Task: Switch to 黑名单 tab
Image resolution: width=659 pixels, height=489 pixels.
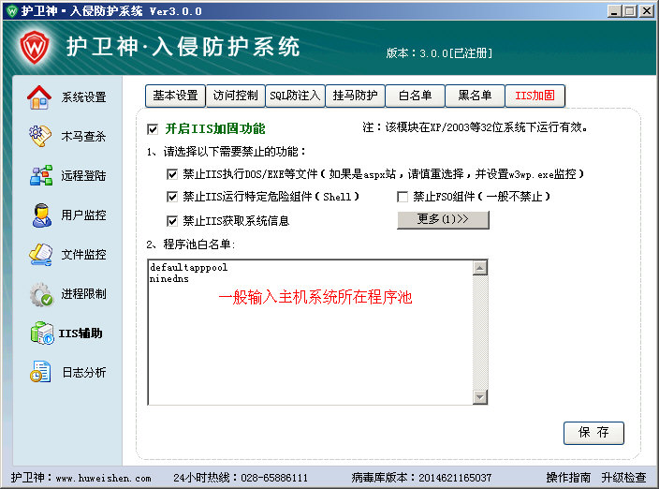Action: click(475, 96)
